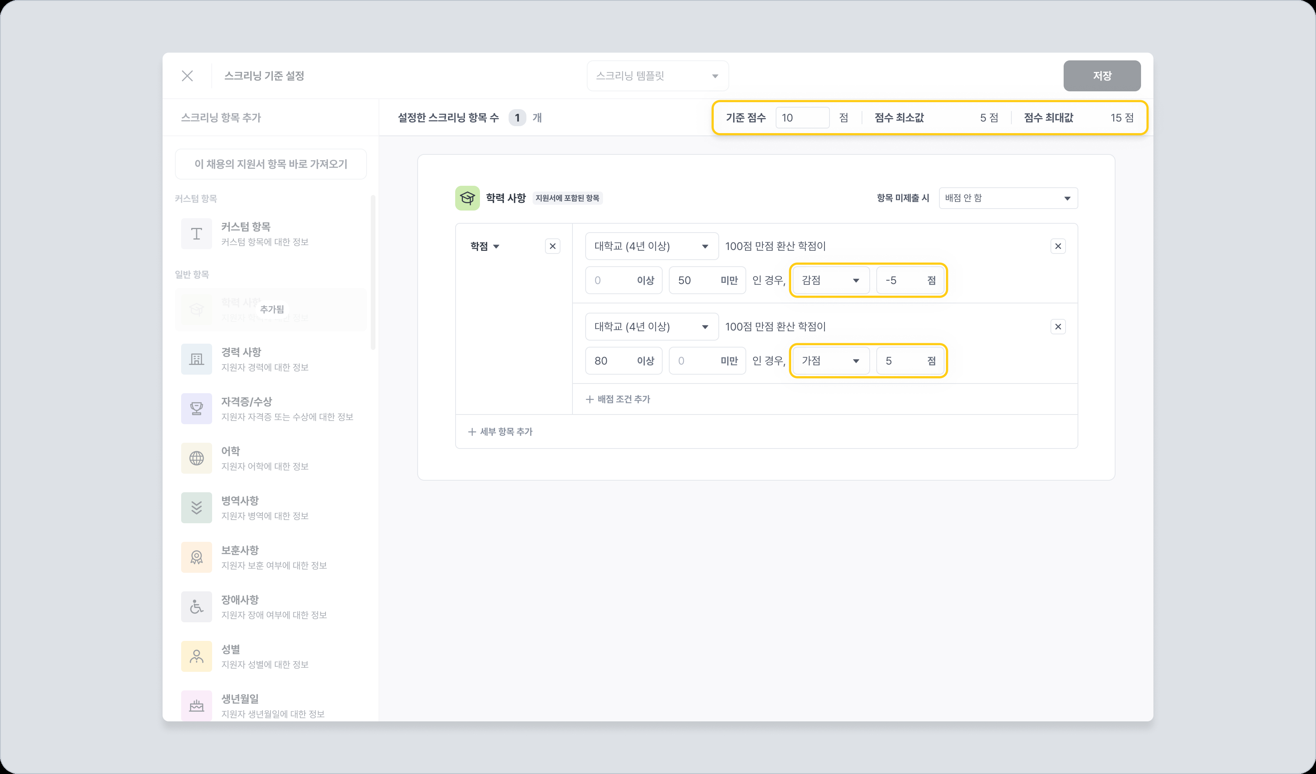Image resolution: width=1316 pixels, height=774 pixels.
Task: Click 이 채용의 지원서 항목 바로 가져오기
Action: [271, 164]
